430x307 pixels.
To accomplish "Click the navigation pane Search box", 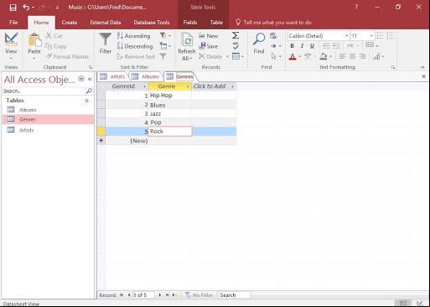I will point(44,91).
